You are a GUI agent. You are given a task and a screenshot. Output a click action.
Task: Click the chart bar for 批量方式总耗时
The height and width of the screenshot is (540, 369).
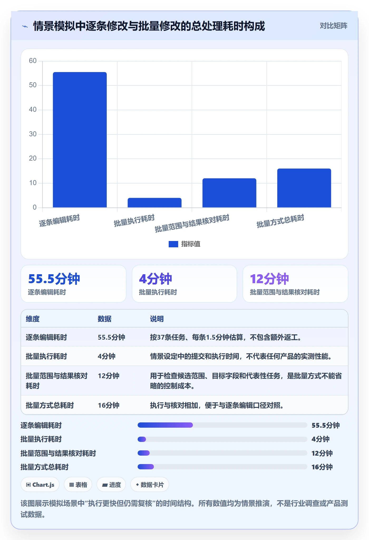pyautogui.click(x=304, y=188)
